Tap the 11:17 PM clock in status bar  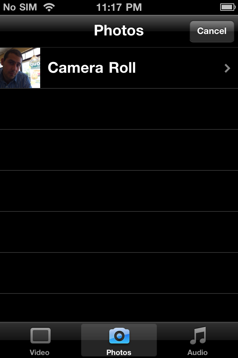119,7
